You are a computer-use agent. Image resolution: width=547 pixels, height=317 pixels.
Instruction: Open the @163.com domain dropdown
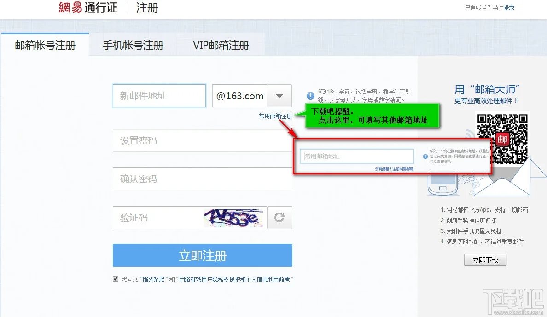[x=279, y=96]
